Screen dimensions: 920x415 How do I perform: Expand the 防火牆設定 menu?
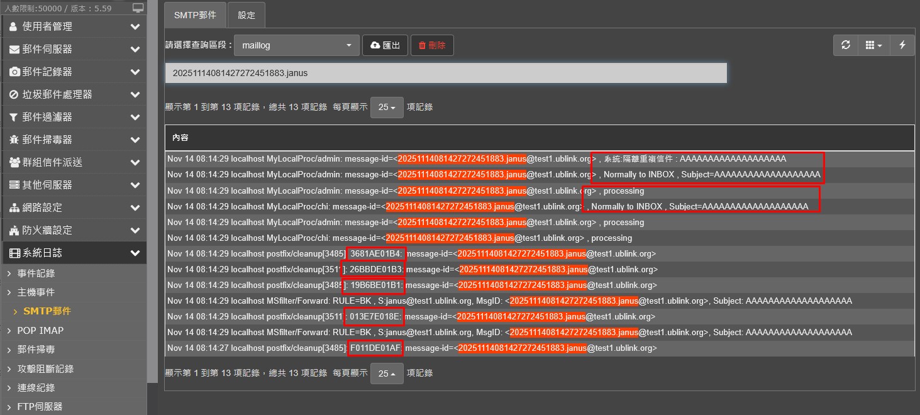(74, 230)
